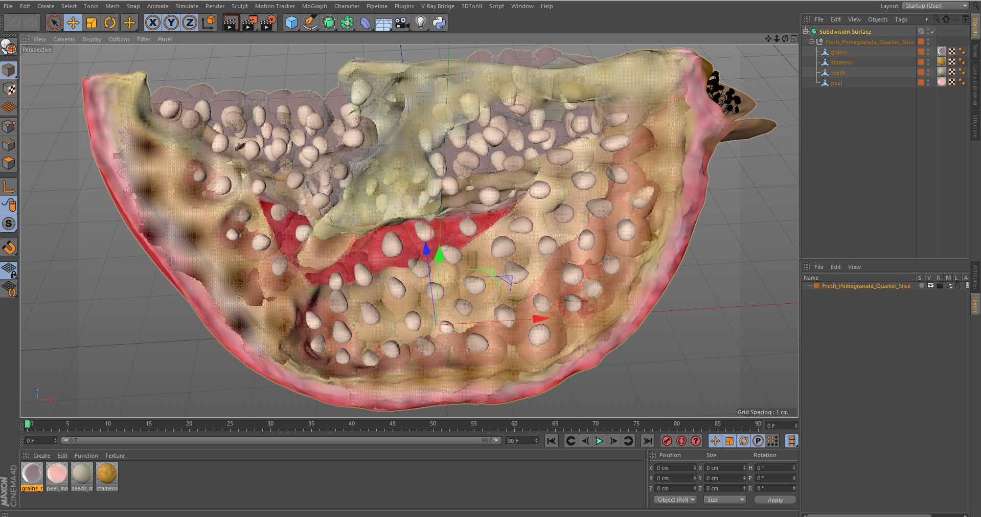This screenshot has width=981, height=517.
Task: Toggle Subdivision Surface enable checkmark
Action: 933,32
